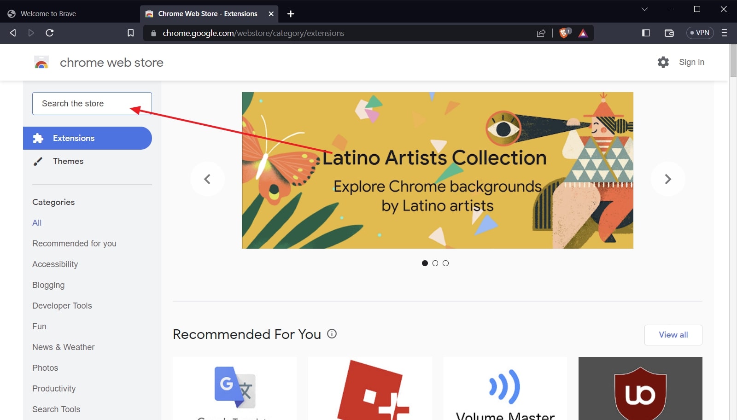
Task: Click the page vertical scrollbar thumb
Action: [733, 60]
